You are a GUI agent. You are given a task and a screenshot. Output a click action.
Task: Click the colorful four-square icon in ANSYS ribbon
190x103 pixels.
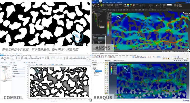(x=101, y=5)
